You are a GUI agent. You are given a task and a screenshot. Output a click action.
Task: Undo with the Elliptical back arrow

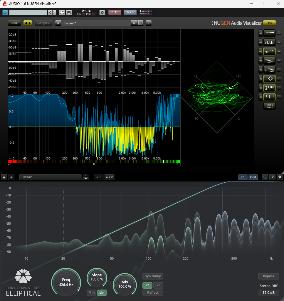point(4,177)
